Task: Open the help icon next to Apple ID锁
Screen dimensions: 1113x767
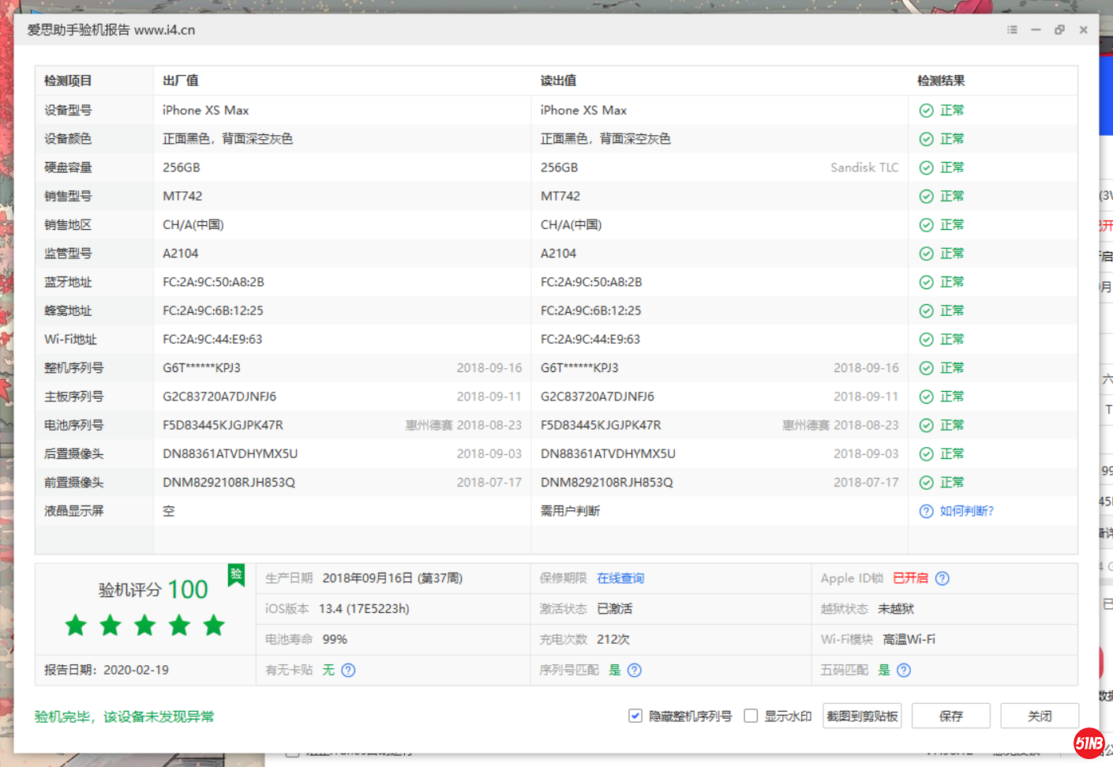Action: (x=942, y=578)
